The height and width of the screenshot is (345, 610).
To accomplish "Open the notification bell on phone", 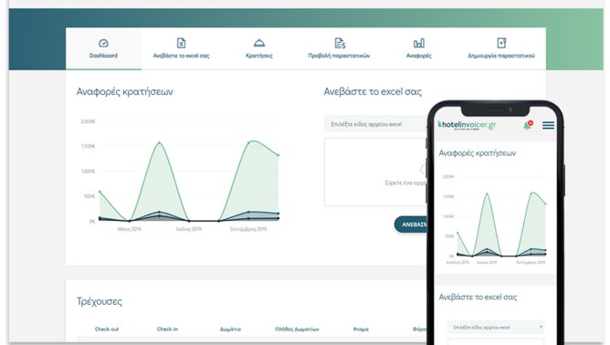I will click(528, 125).
